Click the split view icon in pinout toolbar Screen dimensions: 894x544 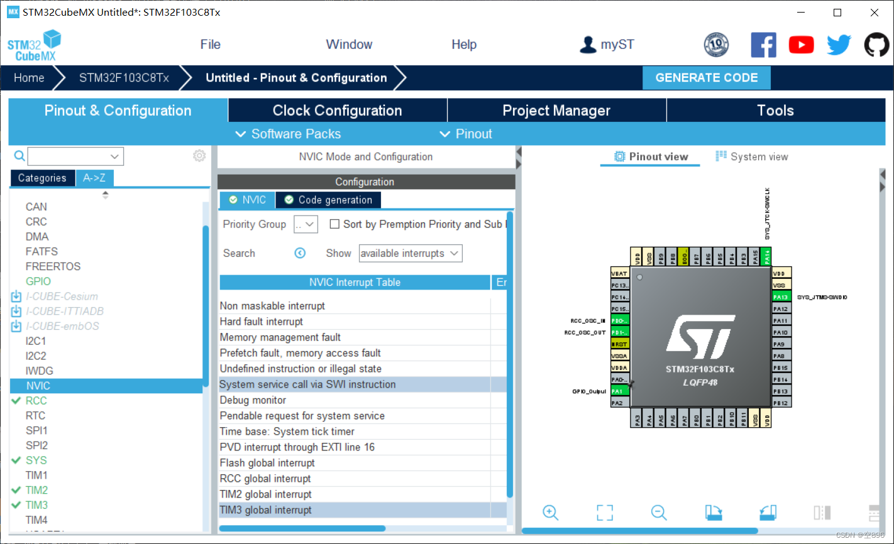(x=822, y=512)
